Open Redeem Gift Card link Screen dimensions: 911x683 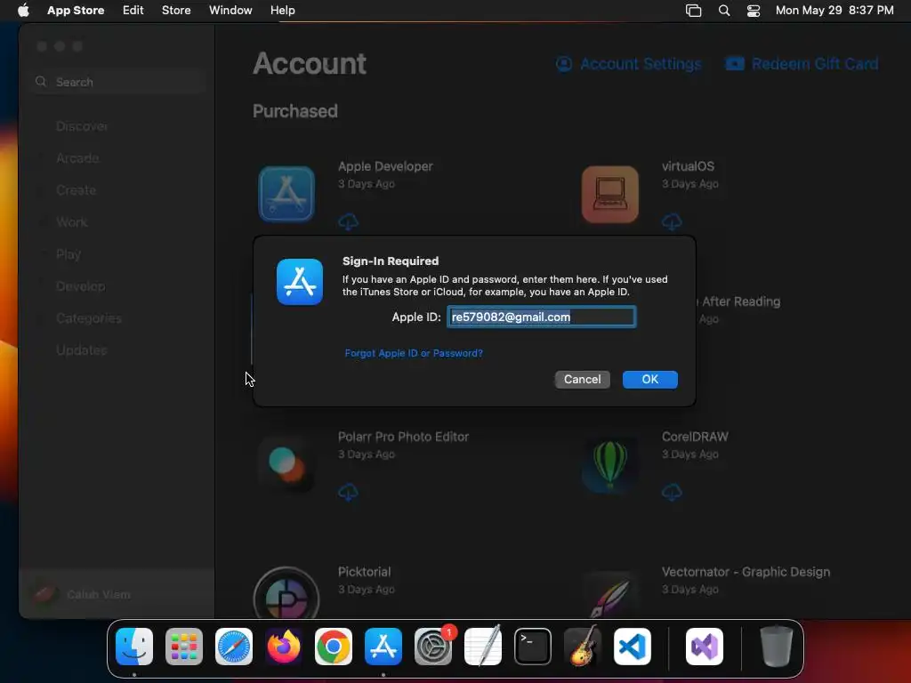[x=815, y=64]
